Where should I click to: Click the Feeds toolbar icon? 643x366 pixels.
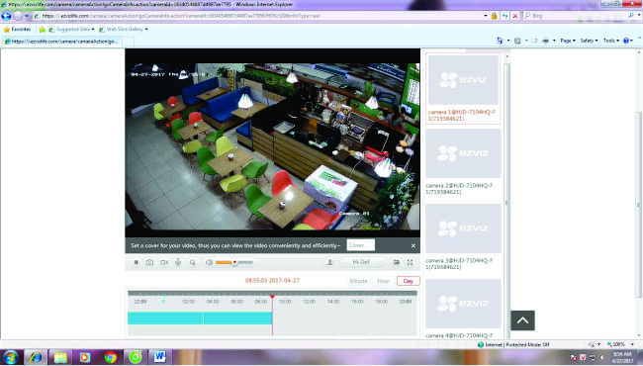pyautogui.click(x=517, y=41)
